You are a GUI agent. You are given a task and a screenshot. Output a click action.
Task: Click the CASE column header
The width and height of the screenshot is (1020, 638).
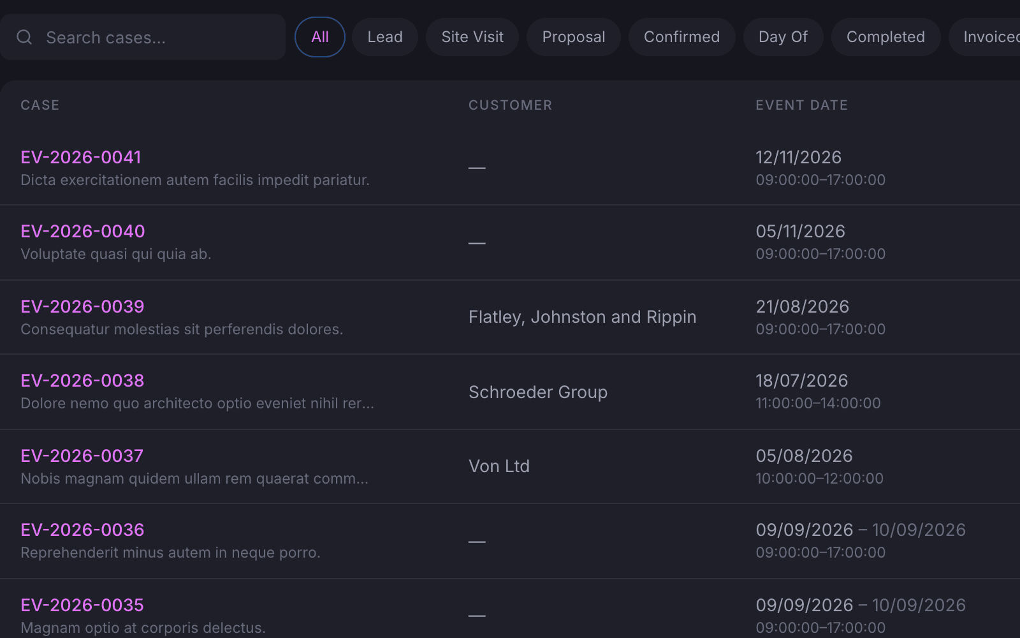(40, 105)
